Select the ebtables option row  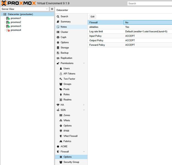[x=130, y=27]
